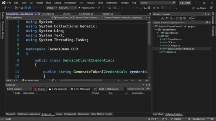This screenshot has height=121, width=216.
Task: Open the FacadeDemo project navigation dropdown
Action: 29,17
